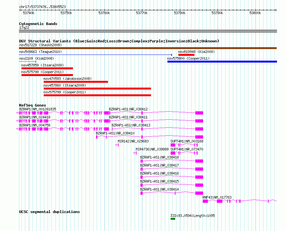
Task: Select the BZRAP1|NM_024418 transcript label
Action: tap(35, 117)
